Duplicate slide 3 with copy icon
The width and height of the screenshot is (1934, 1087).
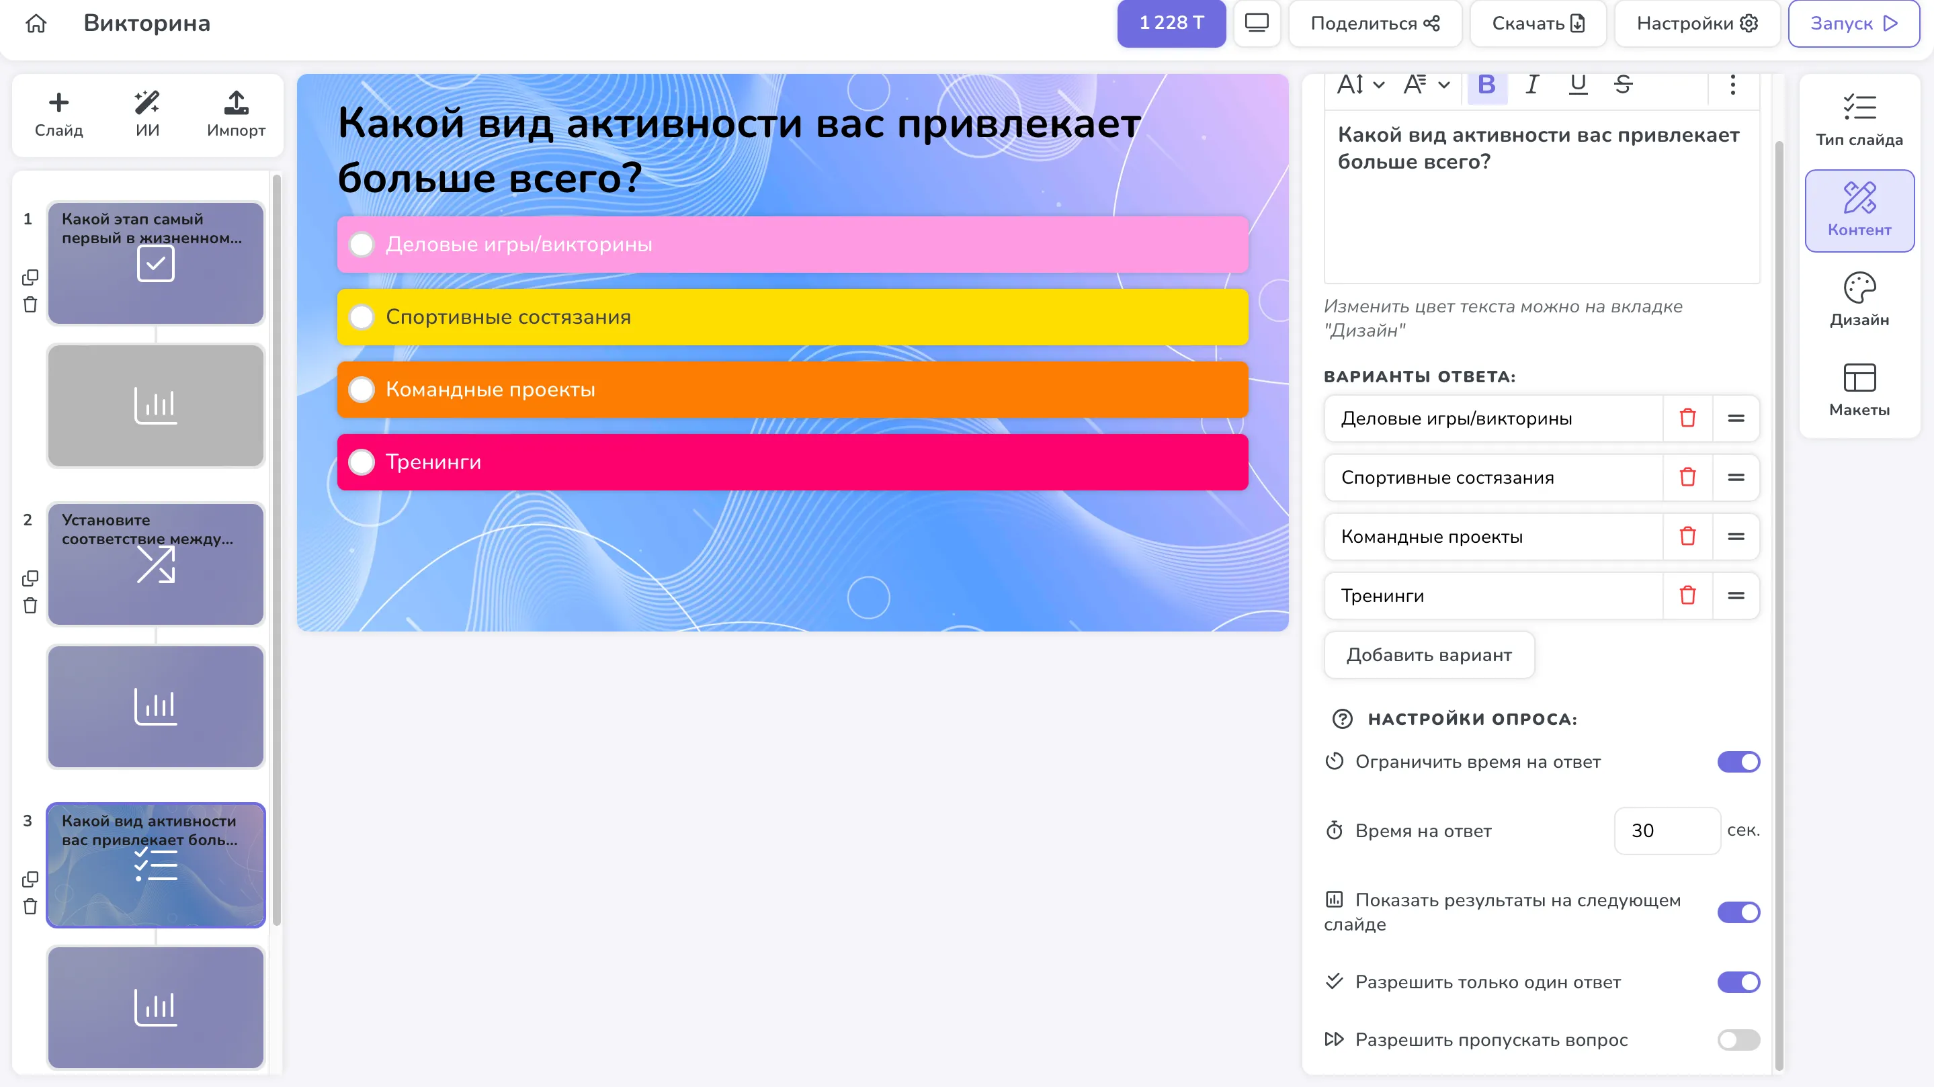click(x=30, y=879)
